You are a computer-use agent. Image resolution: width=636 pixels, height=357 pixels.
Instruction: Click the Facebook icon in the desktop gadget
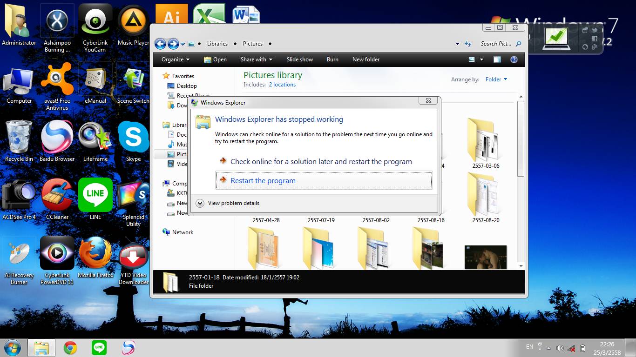(x=595, y=38)
